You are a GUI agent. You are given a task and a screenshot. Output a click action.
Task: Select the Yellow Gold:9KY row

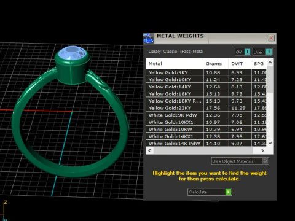click(206, 72)
